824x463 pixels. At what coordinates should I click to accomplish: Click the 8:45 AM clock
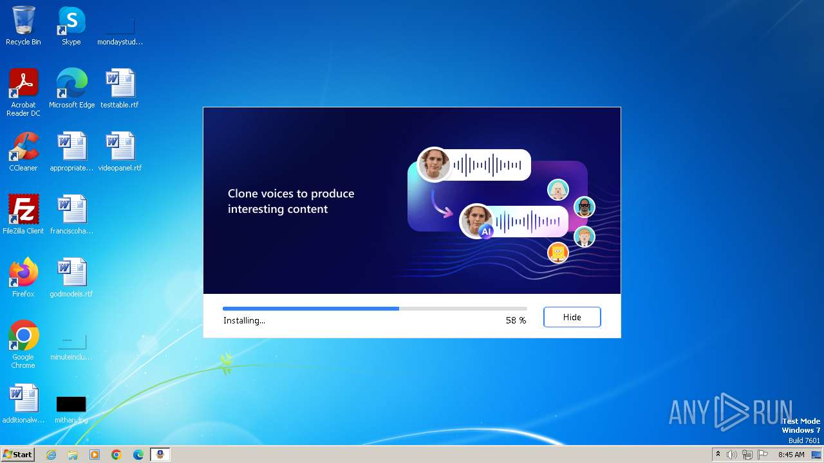click(791, 455)
